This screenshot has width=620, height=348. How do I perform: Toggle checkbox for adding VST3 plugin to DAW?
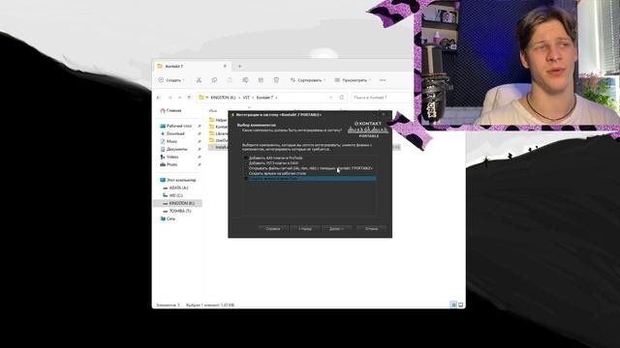pyautogui.click(x=245, y=163)
